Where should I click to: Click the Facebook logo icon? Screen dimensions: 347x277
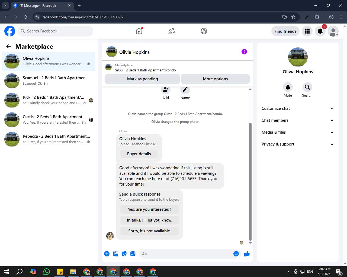(x=10, y=31)
